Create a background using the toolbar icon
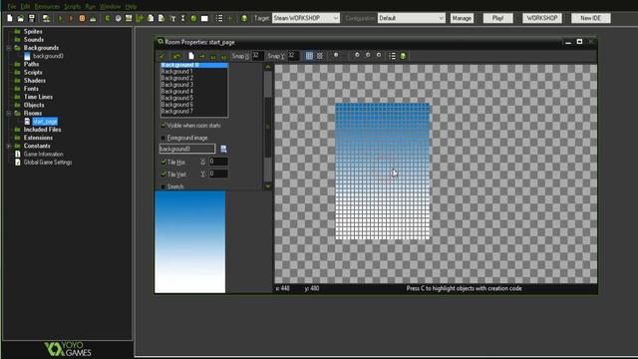Screen dimensions: 638x359 point(129,18)
